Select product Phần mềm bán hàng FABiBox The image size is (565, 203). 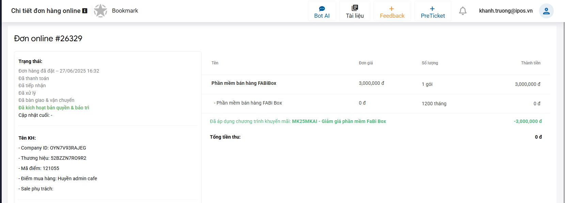244,83
